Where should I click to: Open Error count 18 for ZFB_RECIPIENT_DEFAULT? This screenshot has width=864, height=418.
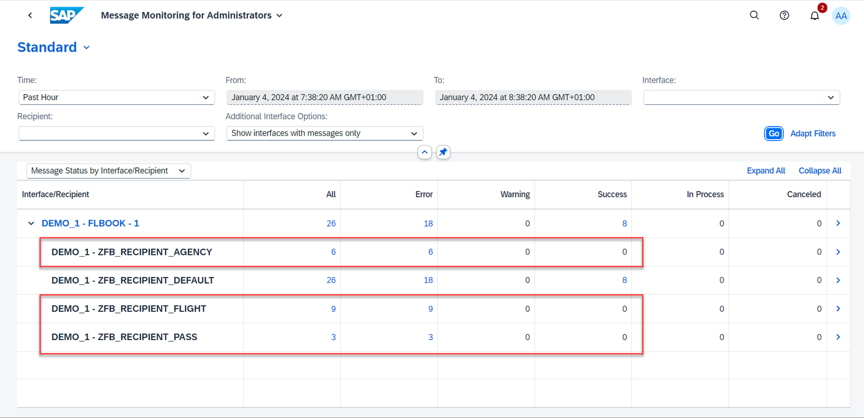428,280
